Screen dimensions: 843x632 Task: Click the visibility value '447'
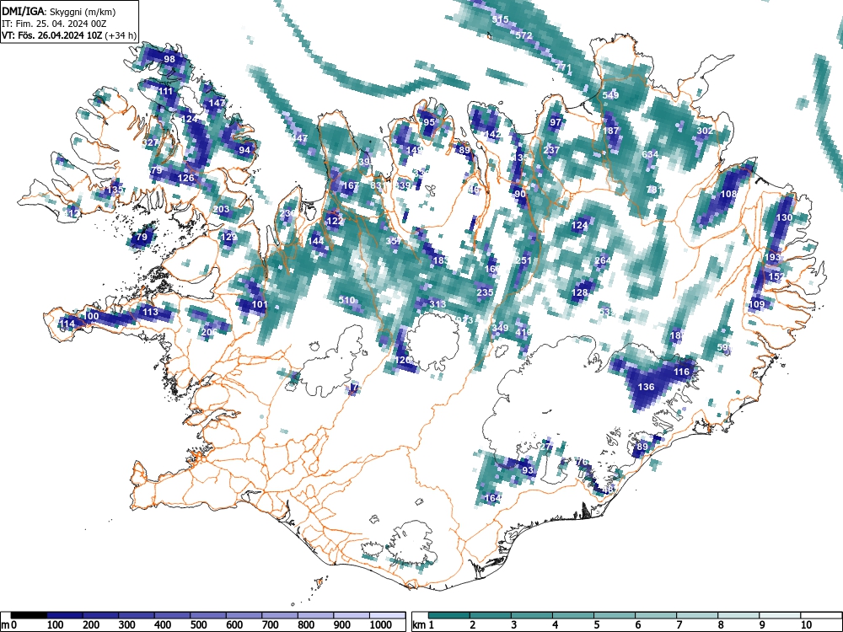[x=300, y=138]
